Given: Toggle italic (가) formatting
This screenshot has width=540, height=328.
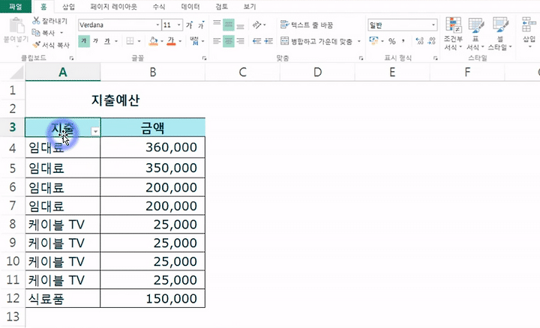Looking at the screenshot, I should [95, 41].
